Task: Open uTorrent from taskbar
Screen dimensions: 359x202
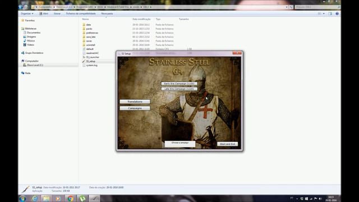Action: click(x=82, y=199)
